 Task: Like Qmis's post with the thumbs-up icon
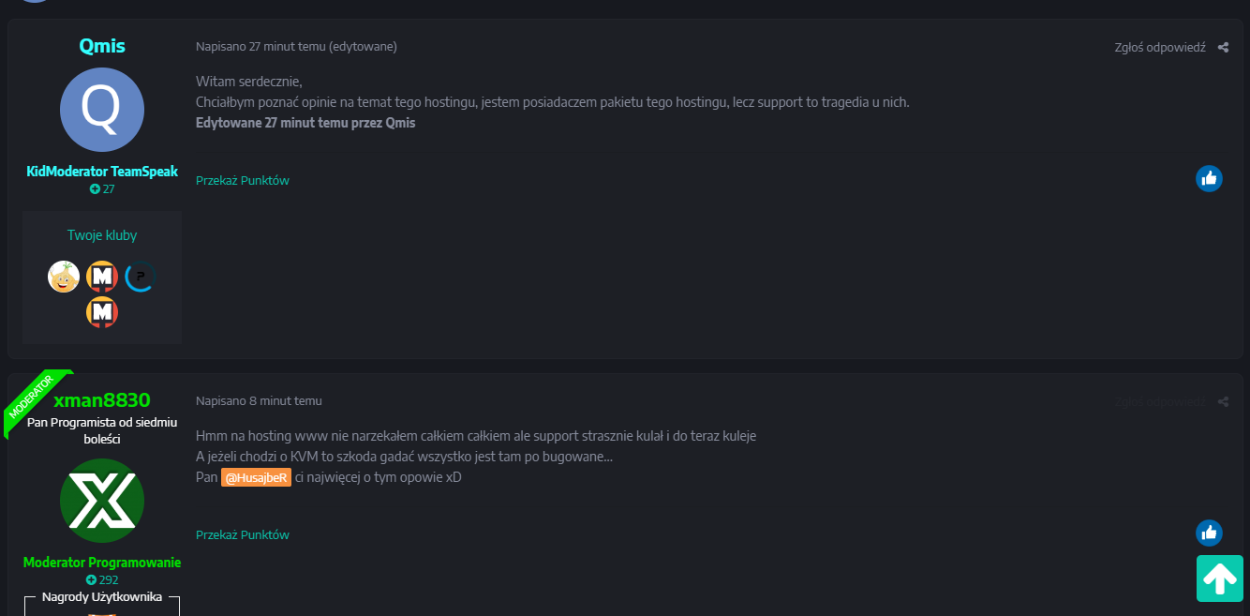point(1209,178)
